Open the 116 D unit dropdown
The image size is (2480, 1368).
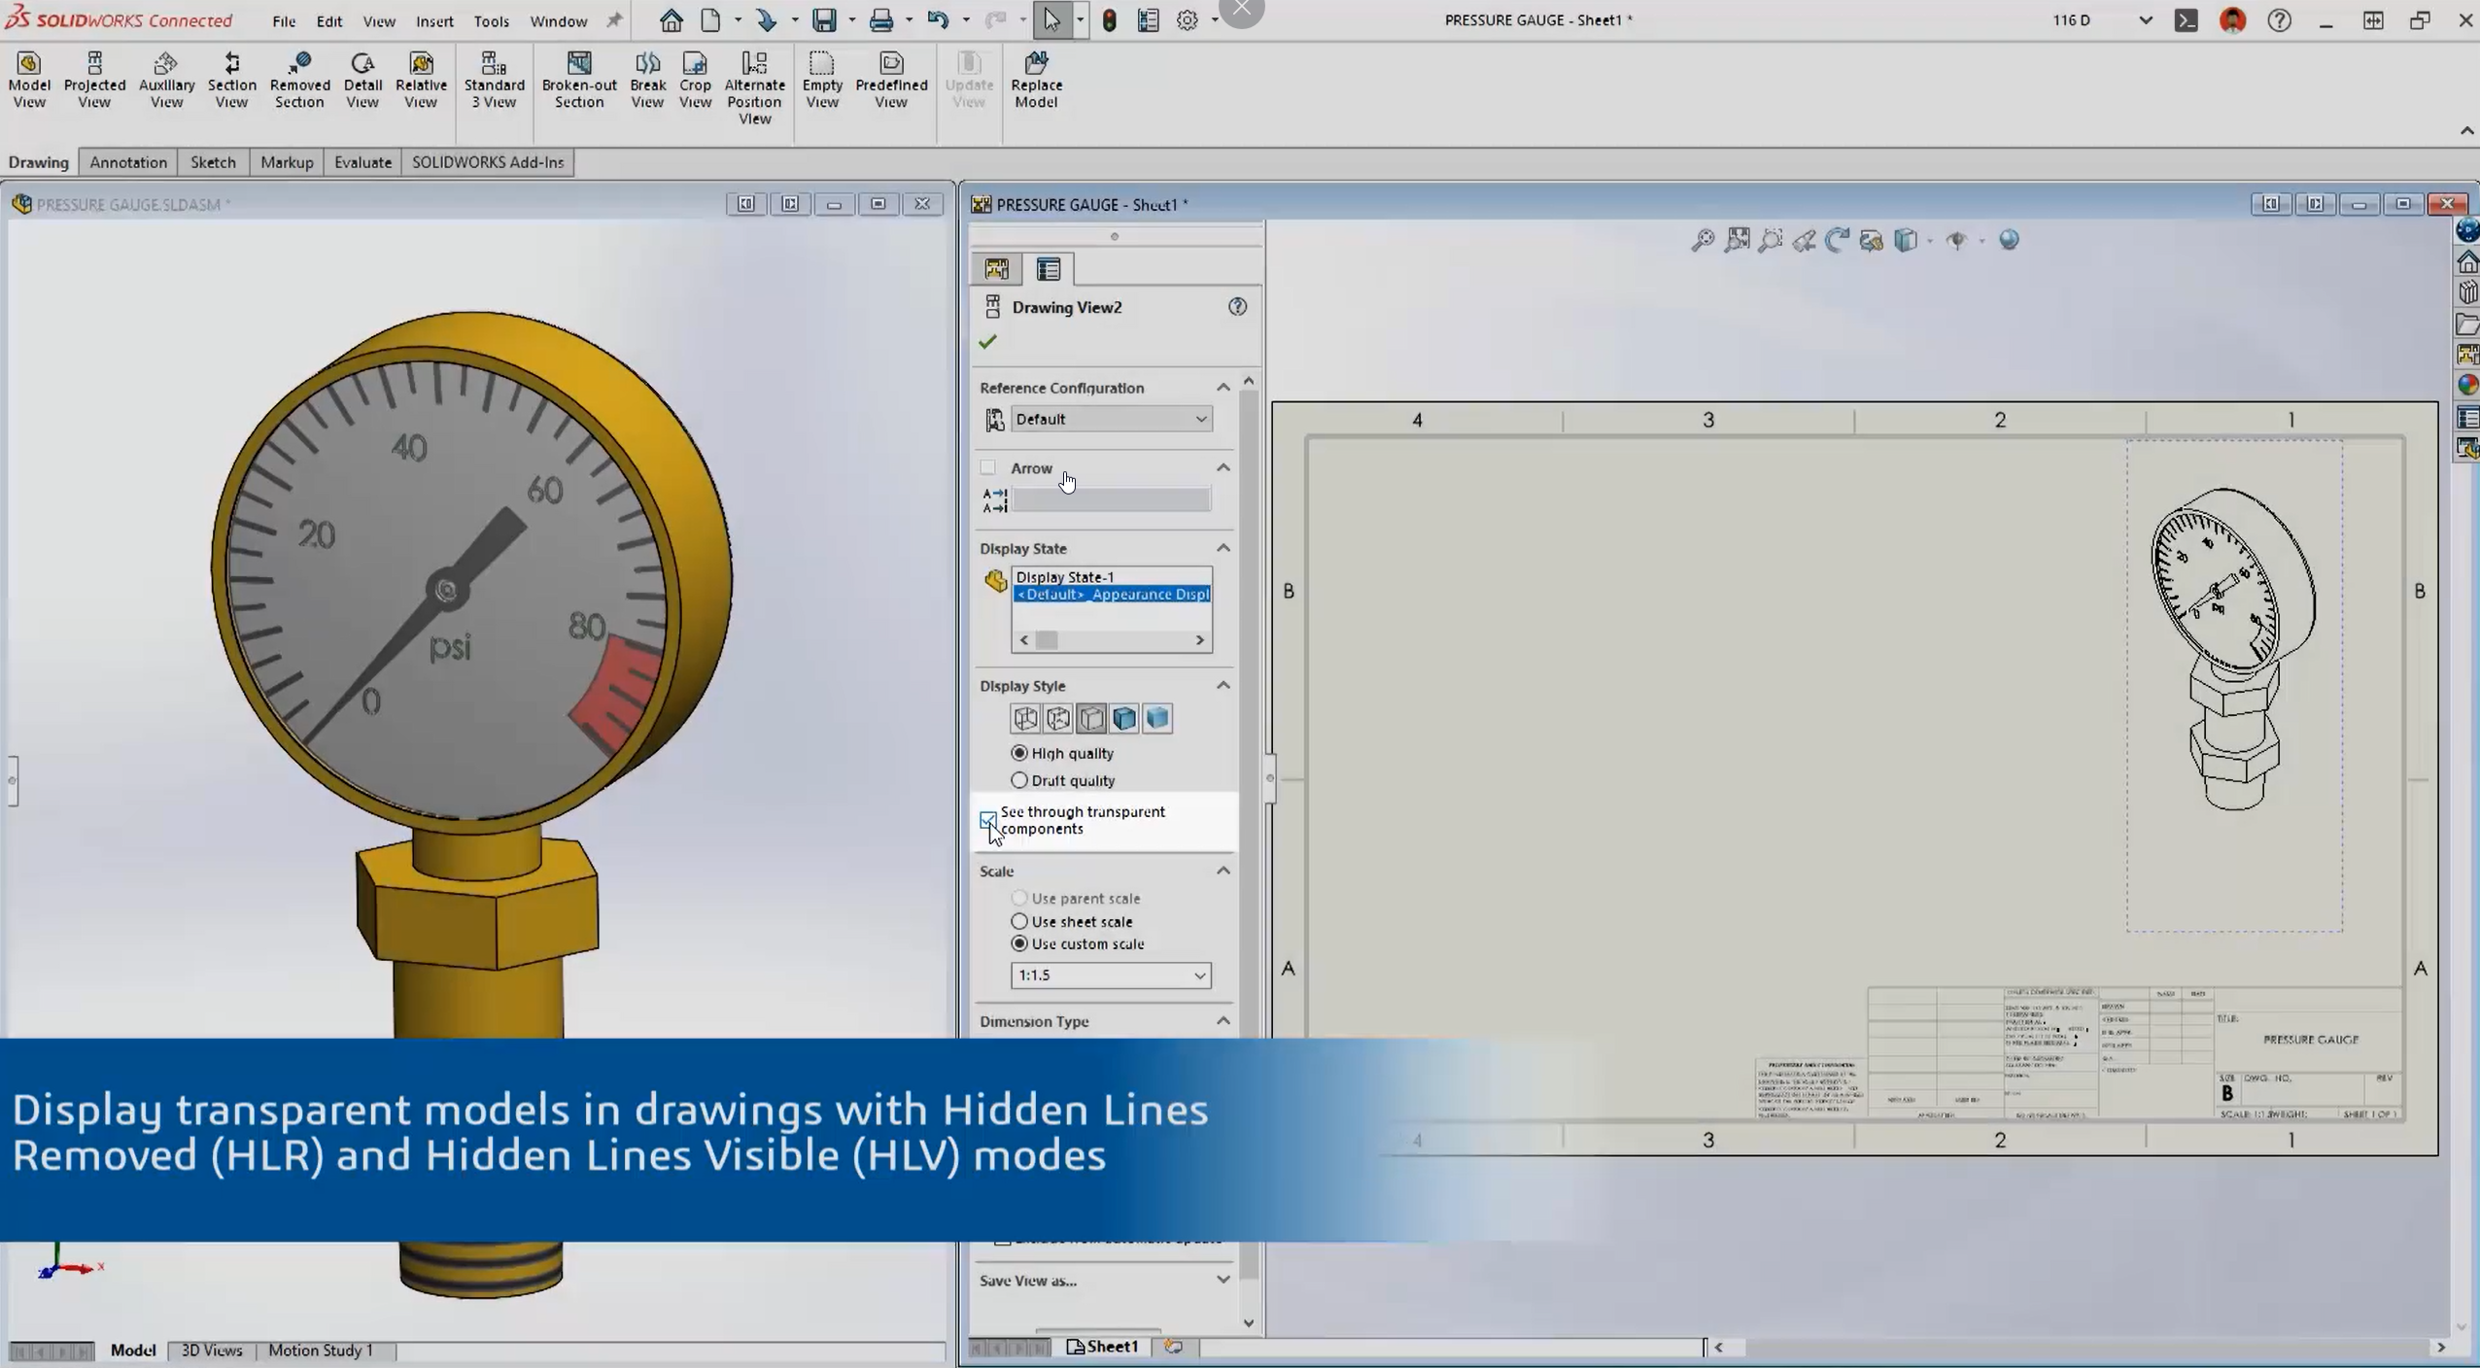(2146, 20)
